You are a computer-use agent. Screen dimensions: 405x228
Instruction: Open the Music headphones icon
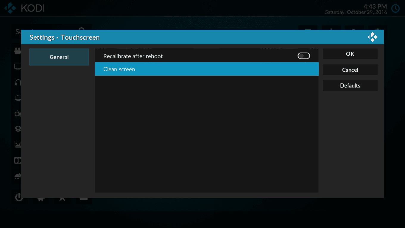coord(18,82)
